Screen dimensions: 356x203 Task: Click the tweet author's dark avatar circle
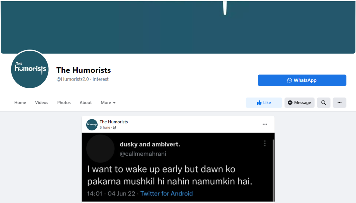coord(100,149)
